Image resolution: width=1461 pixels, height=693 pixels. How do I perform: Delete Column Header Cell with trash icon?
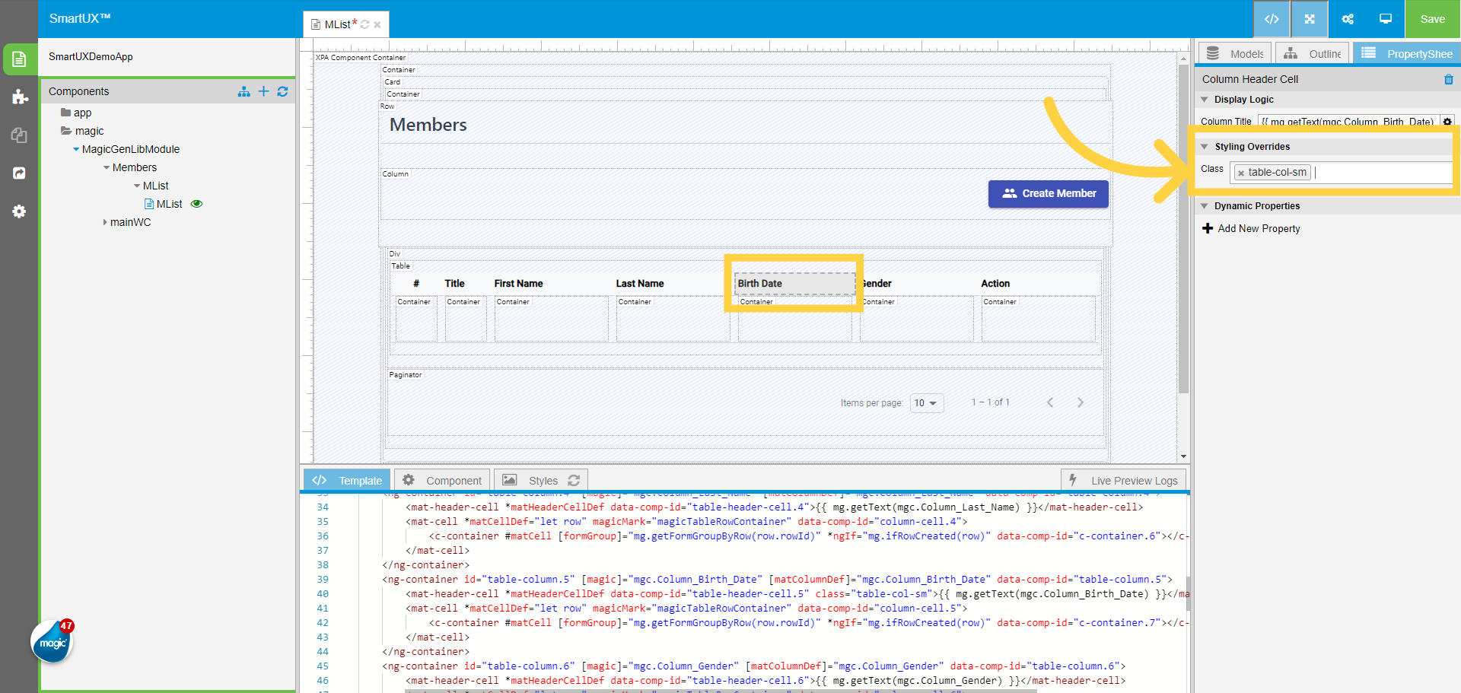coord(1448,80)
